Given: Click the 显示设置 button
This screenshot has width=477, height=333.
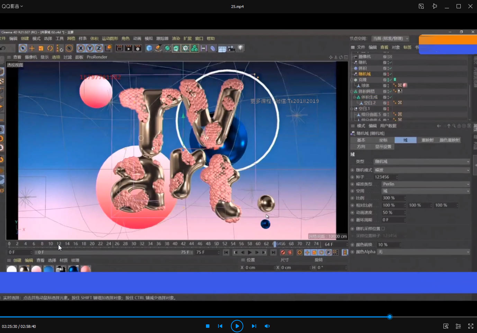Looking at the screenshot, I should 383,147.
